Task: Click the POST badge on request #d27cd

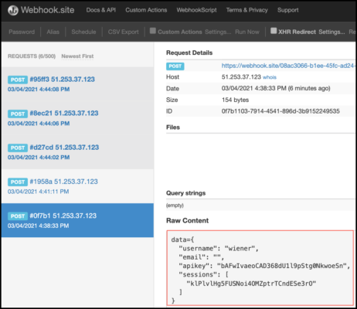Action: click(x=18, y=148)
